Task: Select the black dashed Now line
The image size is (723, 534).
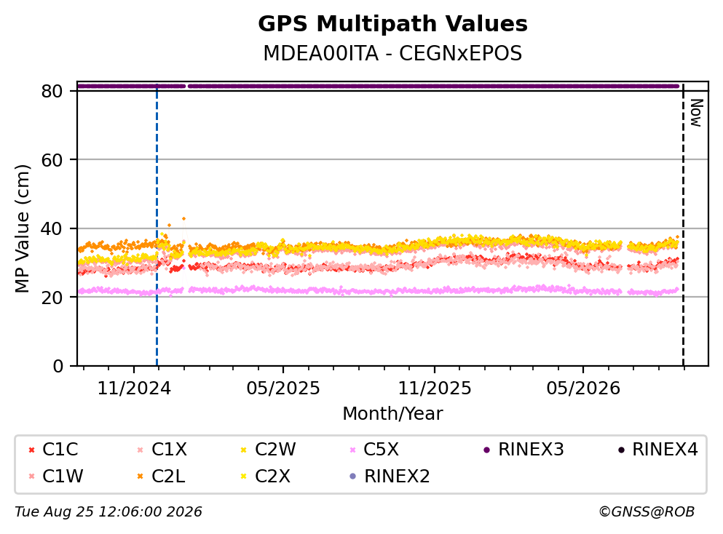Action: click(683, 226)
